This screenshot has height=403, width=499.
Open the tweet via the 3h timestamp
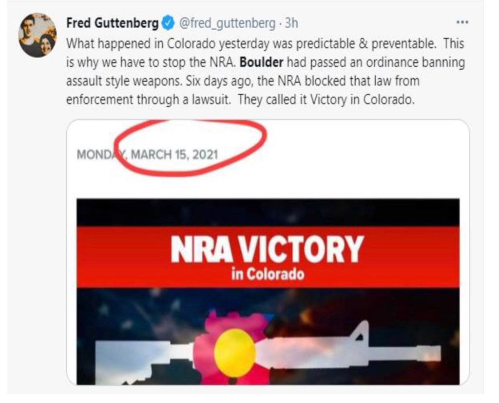[291, 23]
